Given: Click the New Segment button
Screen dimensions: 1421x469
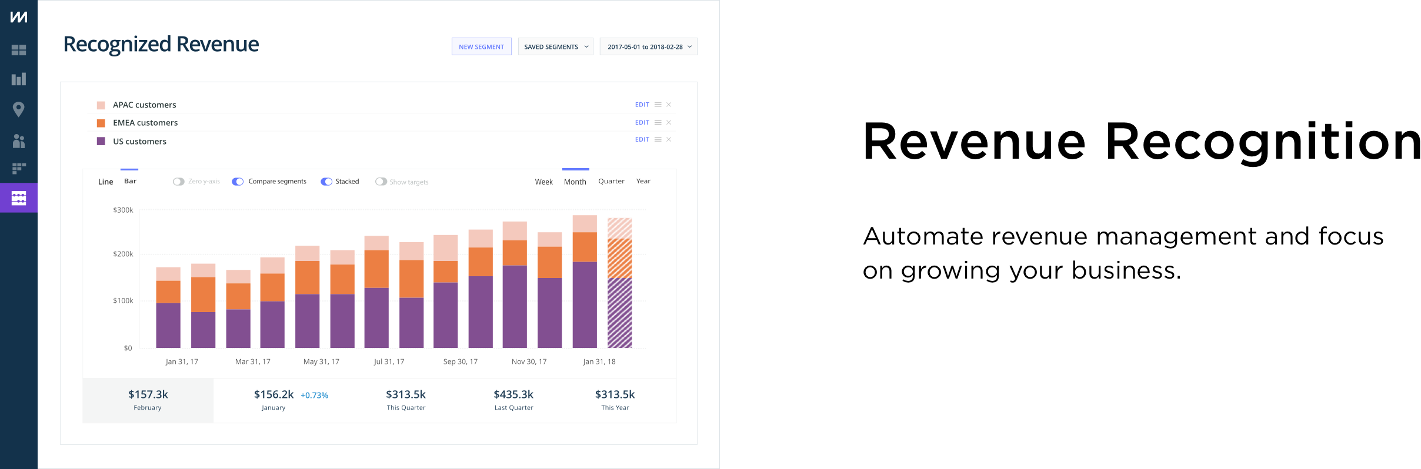Looking at the screenshot, I should tap(482, 46).
